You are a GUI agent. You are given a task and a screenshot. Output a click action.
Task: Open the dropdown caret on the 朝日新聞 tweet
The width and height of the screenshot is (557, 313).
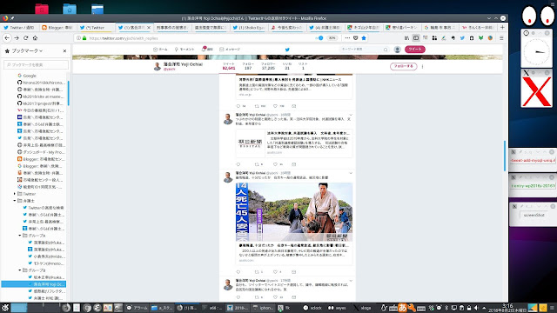(x=351, y=115)
